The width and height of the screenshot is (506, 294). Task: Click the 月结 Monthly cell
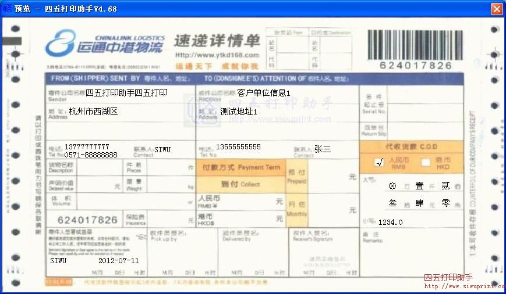click(296, 209)
